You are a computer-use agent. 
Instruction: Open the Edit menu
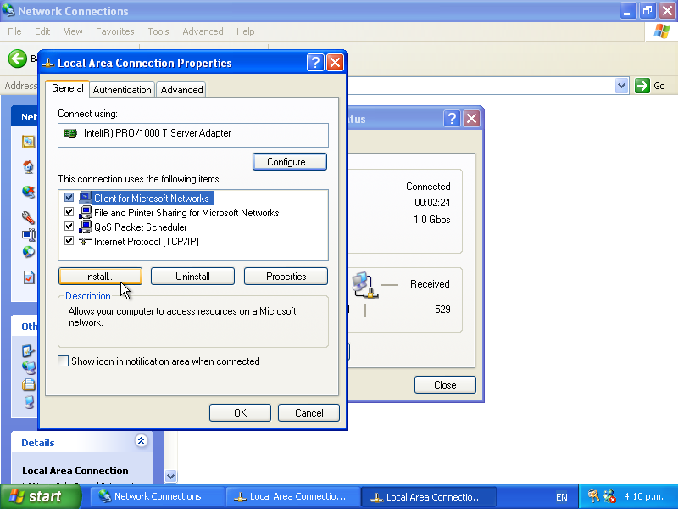tap(42, 31)
